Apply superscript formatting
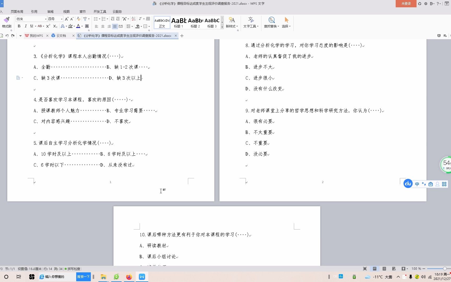This screenshot has width=451, height=282. (48, 26)
